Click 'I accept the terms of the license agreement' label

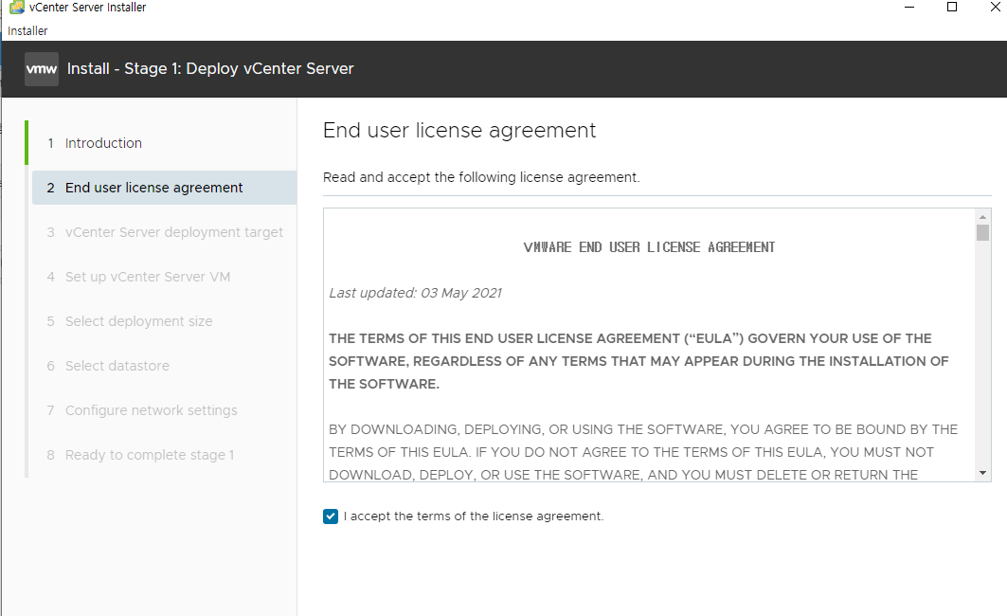click(474, 516)
